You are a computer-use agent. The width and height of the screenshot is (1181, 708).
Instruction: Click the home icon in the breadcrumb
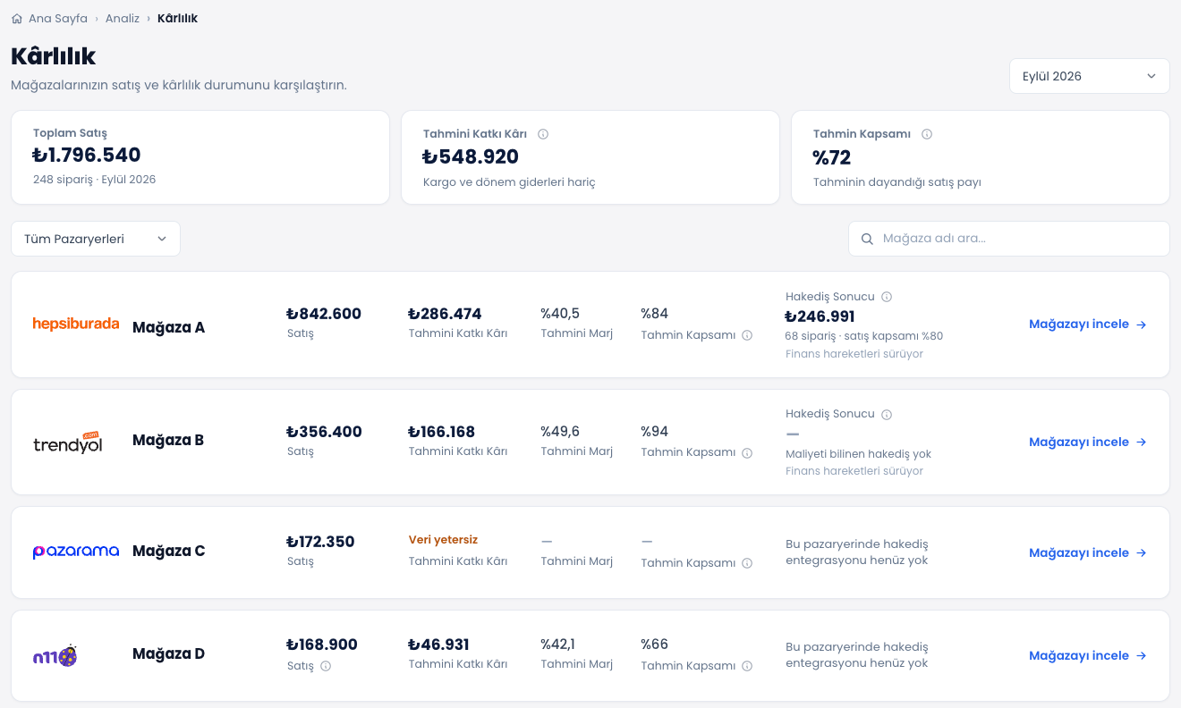click(x=17, y=18)
